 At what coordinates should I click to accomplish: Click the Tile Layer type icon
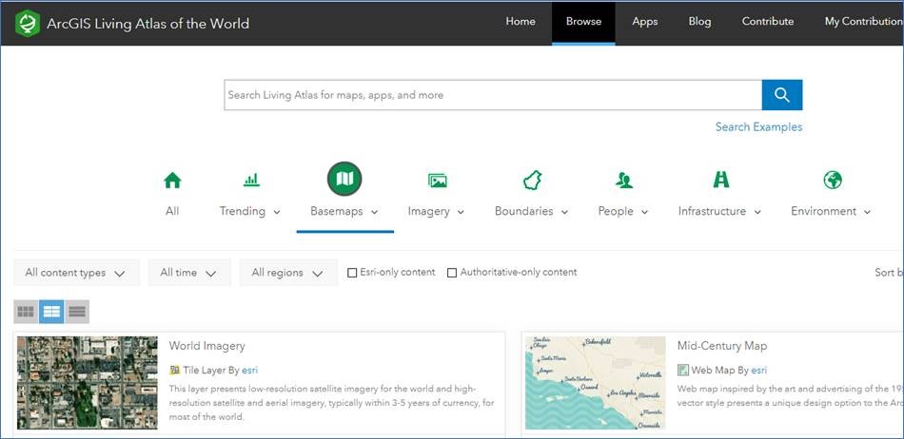(x=175, y=370)
